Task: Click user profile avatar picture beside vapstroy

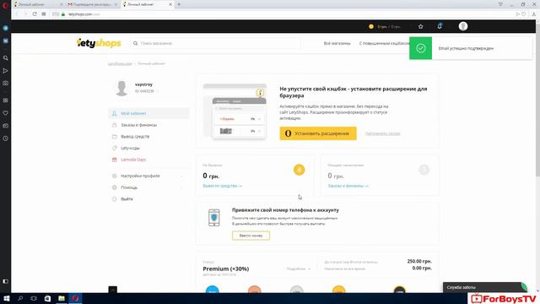Action: coord(121,88)
